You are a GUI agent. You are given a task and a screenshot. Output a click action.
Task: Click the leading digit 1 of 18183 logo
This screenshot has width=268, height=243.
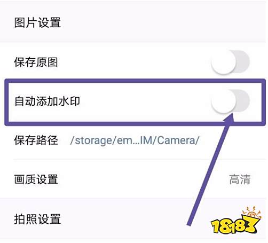click(216, 226)
